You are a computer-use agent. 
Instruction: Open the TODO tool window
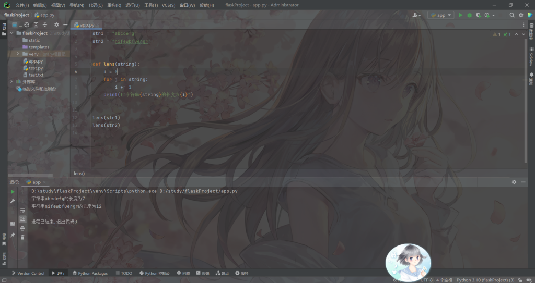coord(124,273)
